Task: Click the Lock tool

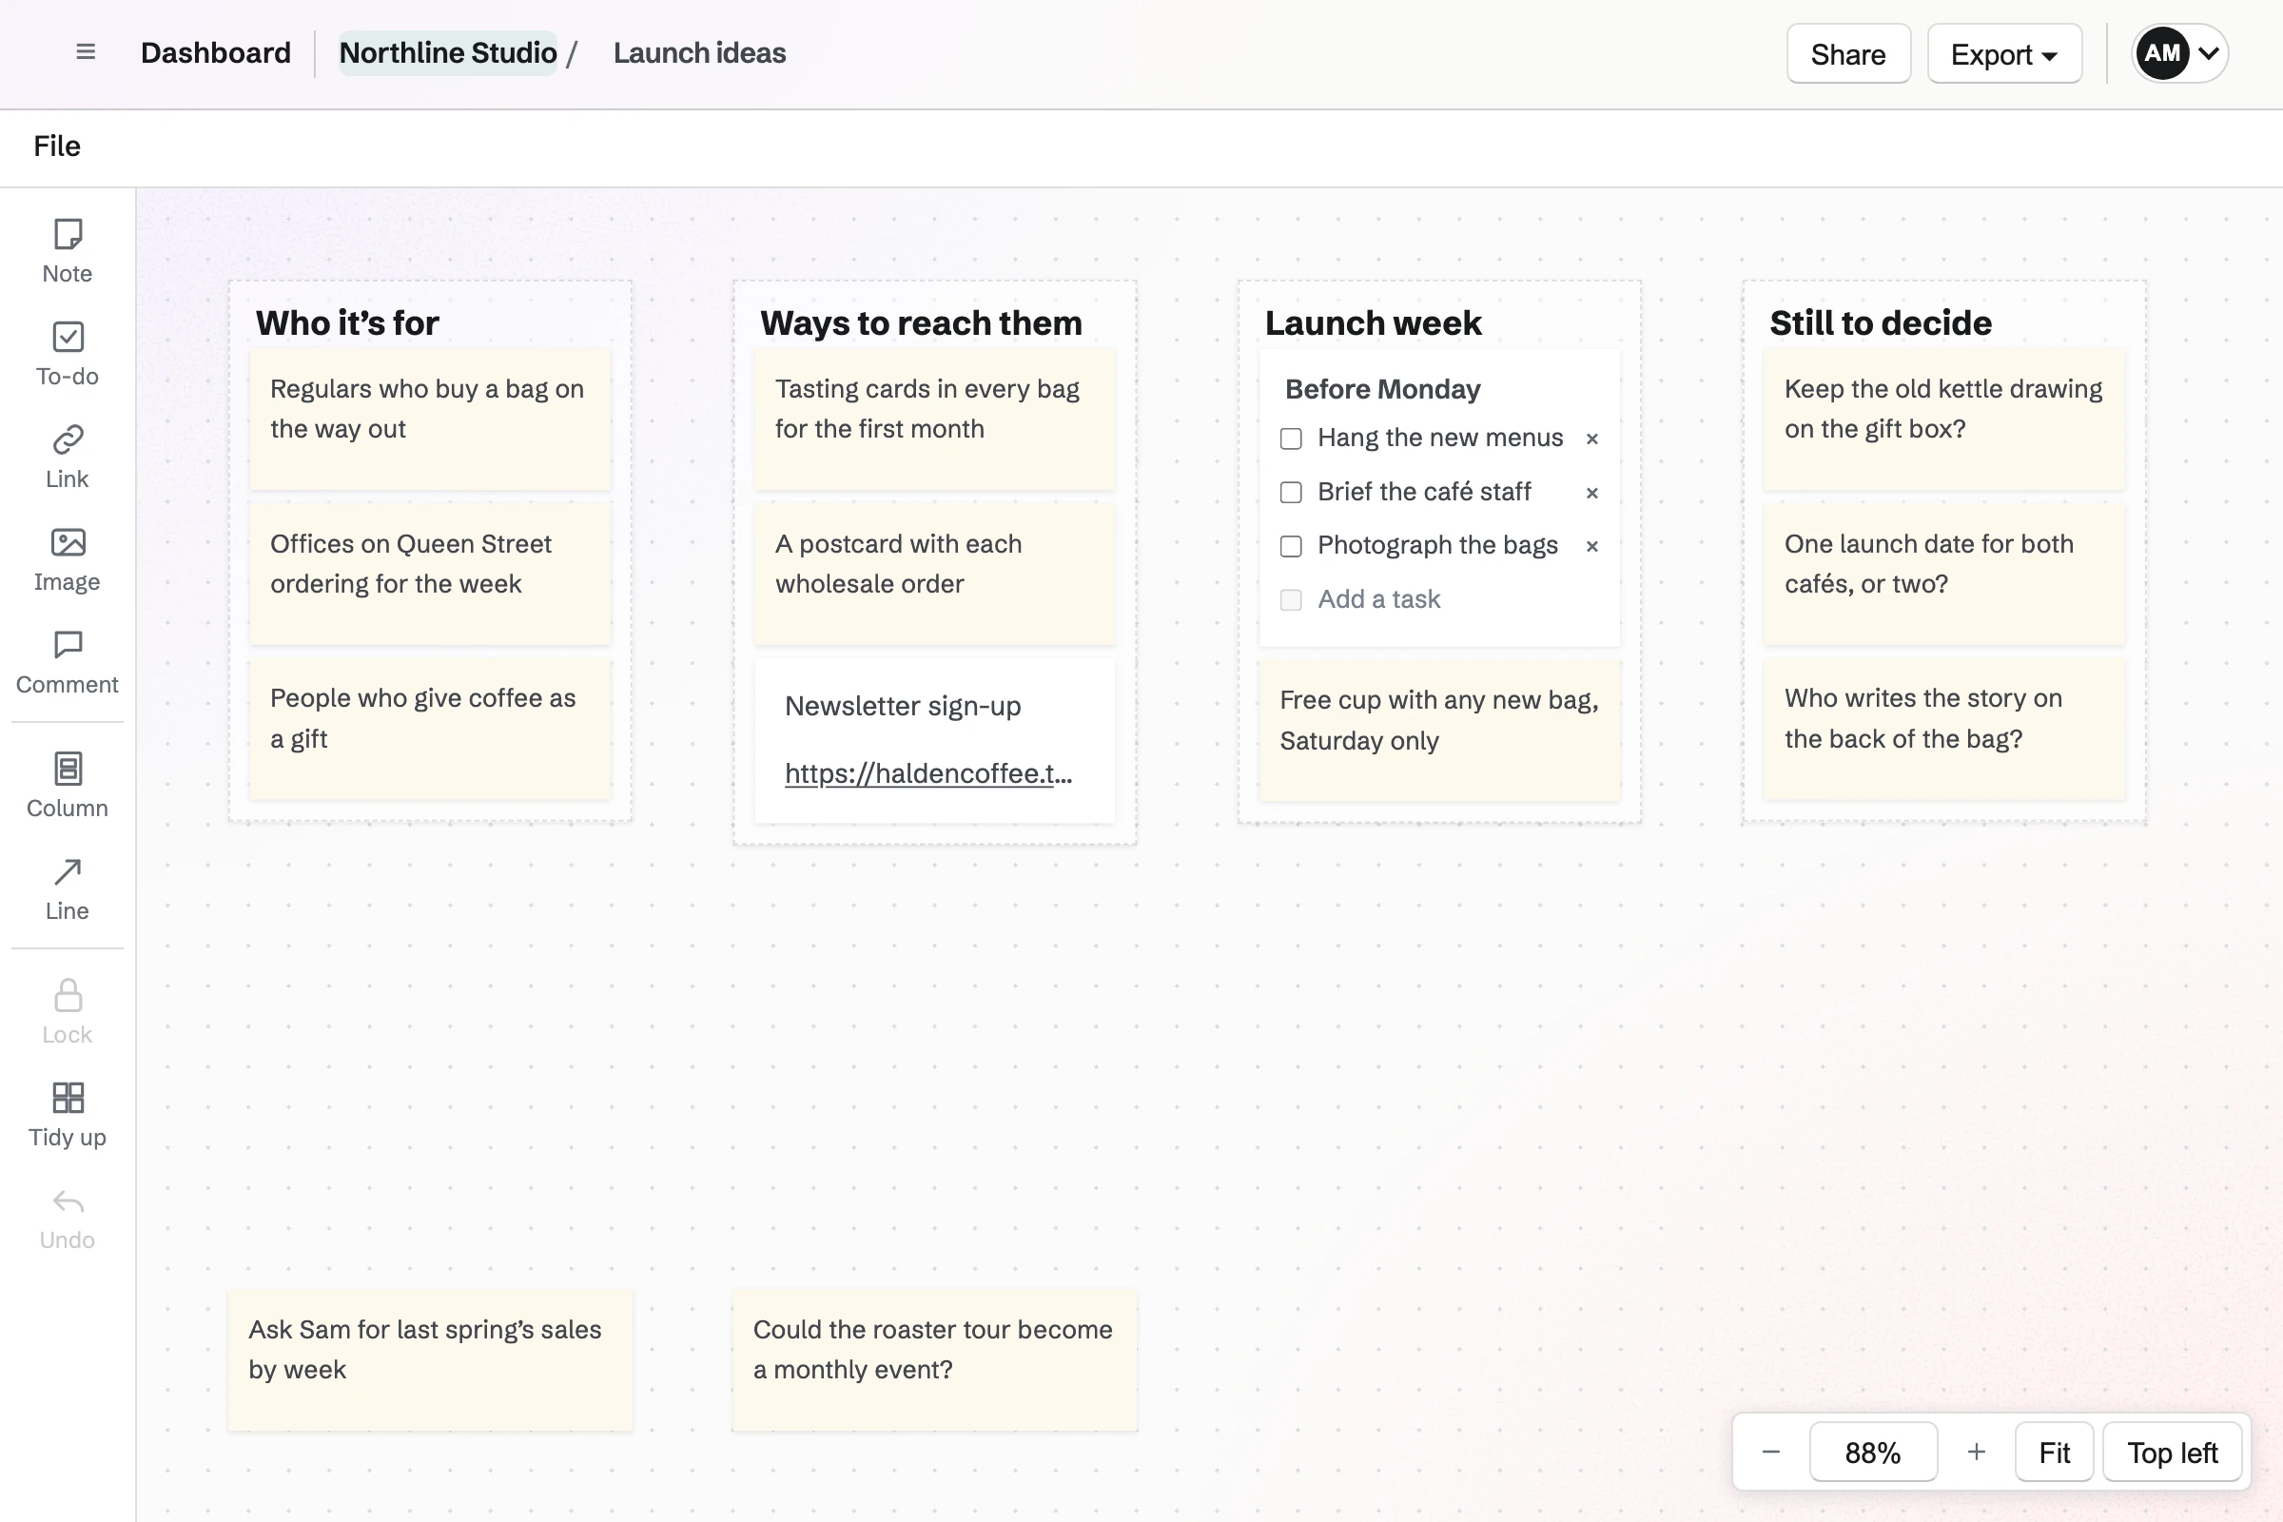Action: (x=67, y=1011)
